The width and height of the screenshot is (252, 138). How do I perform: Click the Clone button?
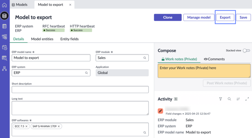(168, 17)
